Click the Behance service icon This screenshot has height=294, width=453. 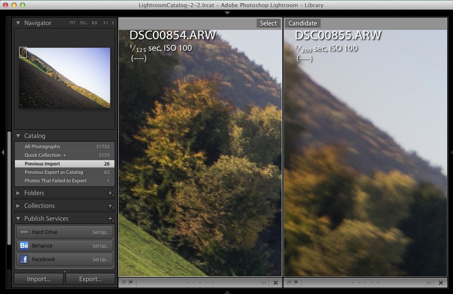pyautogui.click(x=24, y=245)
